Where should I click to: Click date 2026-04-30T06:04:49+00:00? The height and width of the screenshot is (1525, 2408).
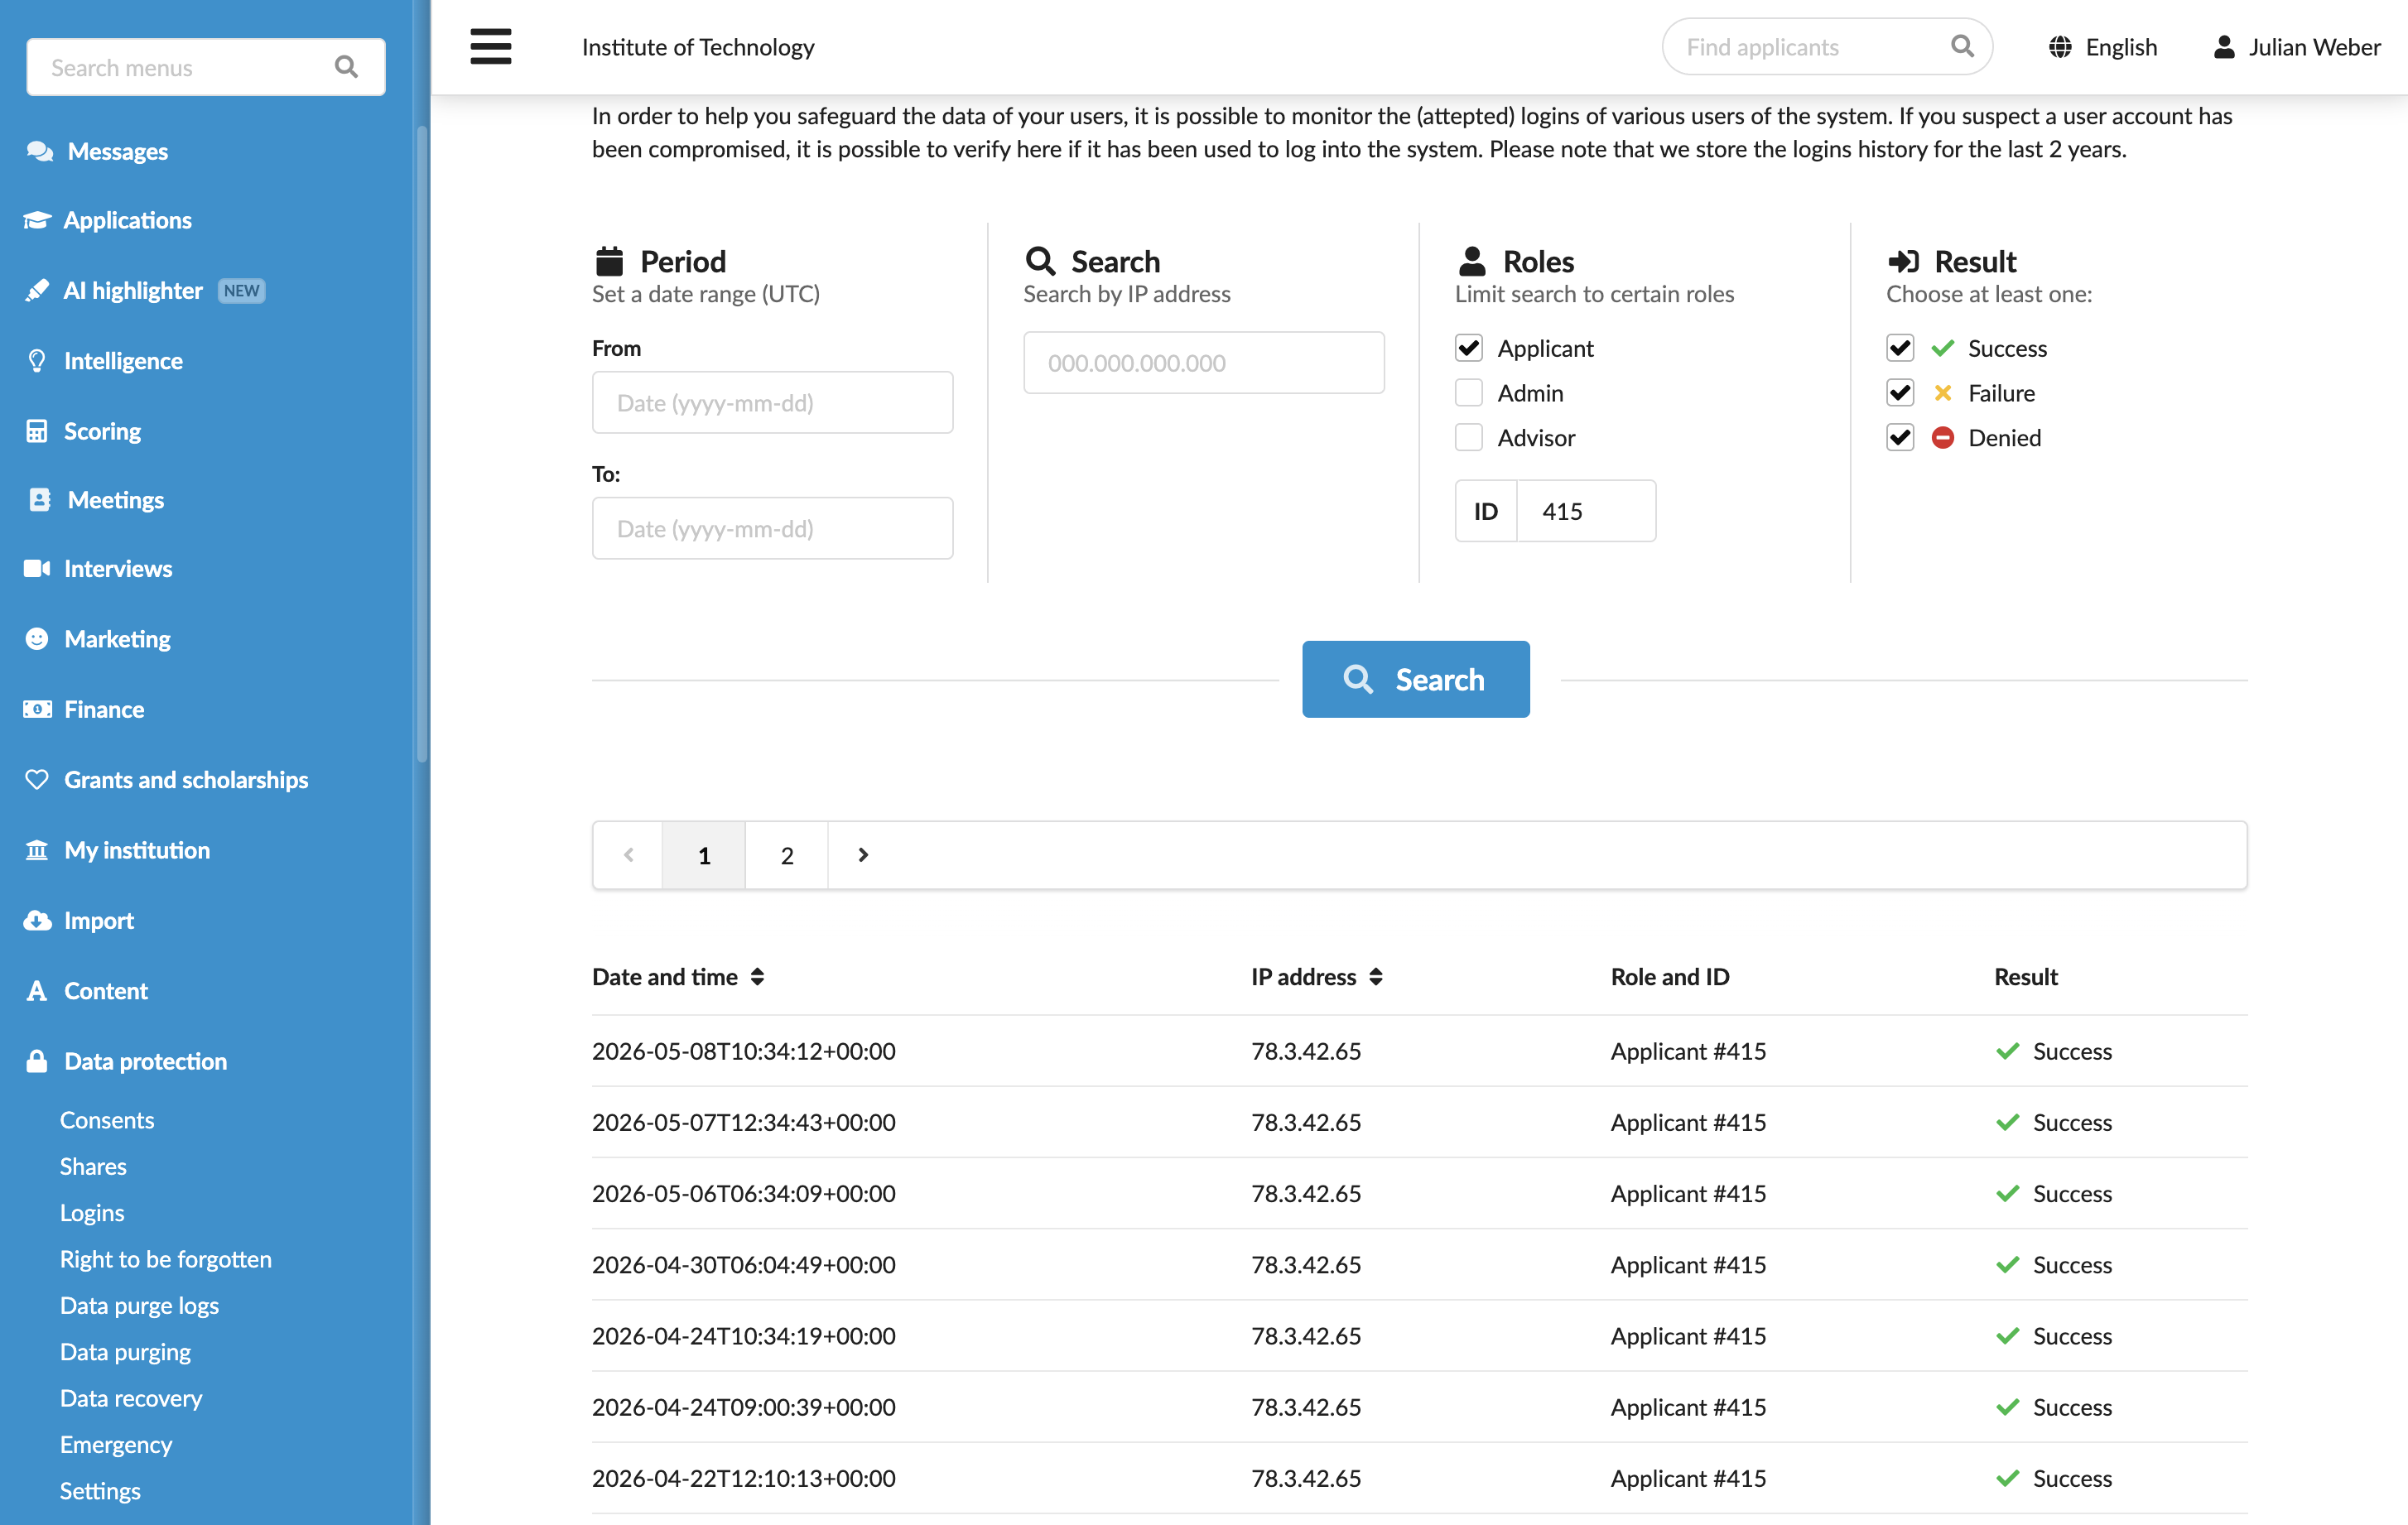tap(744, 1264)
